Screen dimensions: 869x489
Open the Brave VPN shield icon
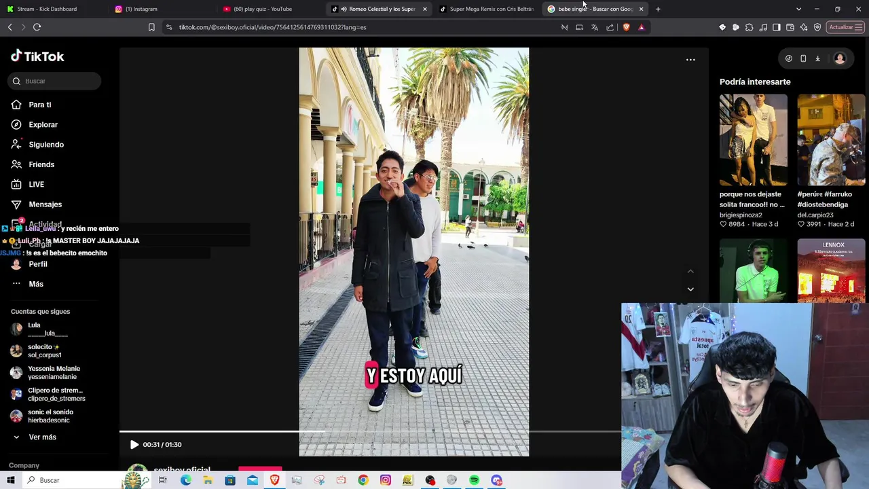817,27
